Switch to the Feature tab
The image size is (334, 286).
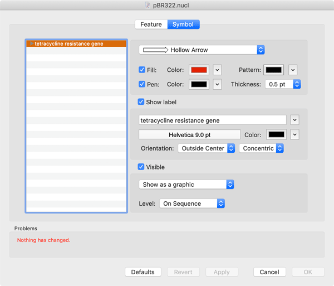coord(151,25)
